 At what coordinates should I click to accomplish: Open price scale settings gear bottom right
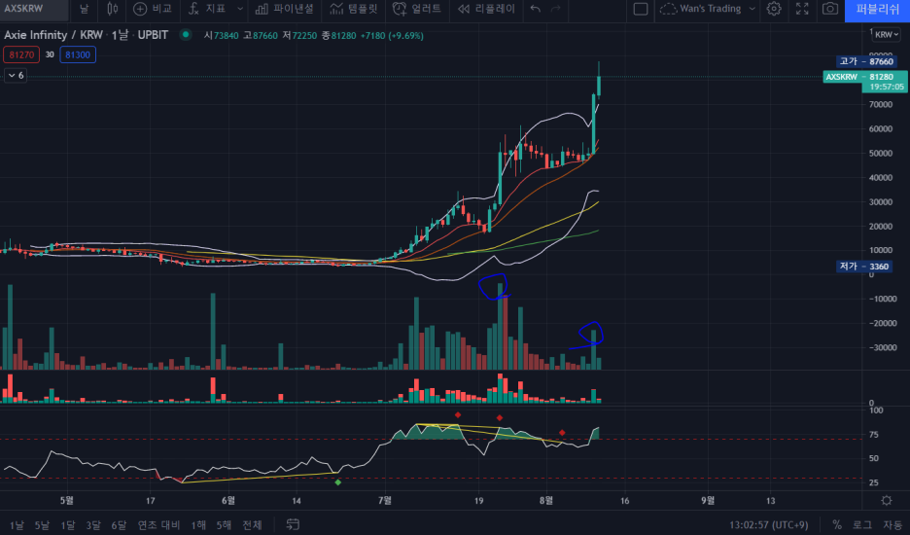pyautogui.click(x=887, y=500)
